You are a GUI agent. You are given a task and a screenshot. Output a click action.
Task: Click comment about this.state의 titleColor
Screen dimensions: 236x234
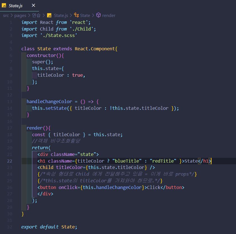click(100, 181)
